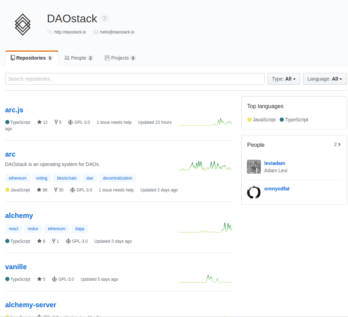Open the alchemy-server repository link
This screenshot has height=317, width=348.
click(x=31, y=305)
